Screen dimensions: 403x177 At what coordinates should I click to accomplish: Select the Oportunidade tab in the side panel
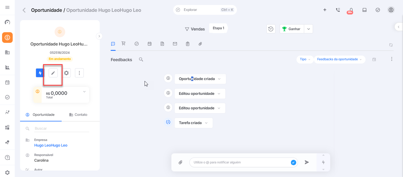tap(41, 115)
